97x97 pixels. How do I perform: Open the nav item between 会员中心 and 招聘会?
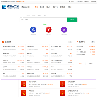pos(63,7)
